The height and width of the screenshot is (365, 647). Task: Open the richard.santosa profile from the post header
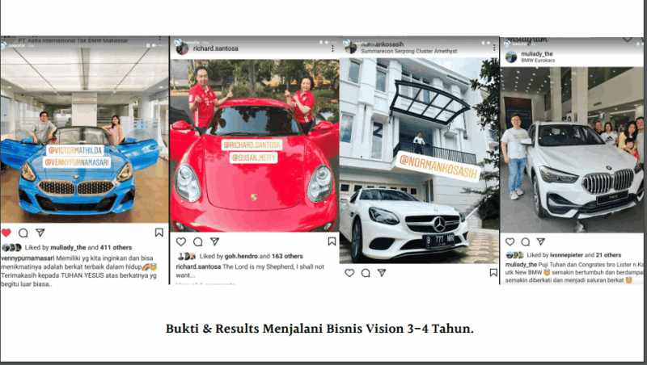pyautogui.click(x=215, y=48)
